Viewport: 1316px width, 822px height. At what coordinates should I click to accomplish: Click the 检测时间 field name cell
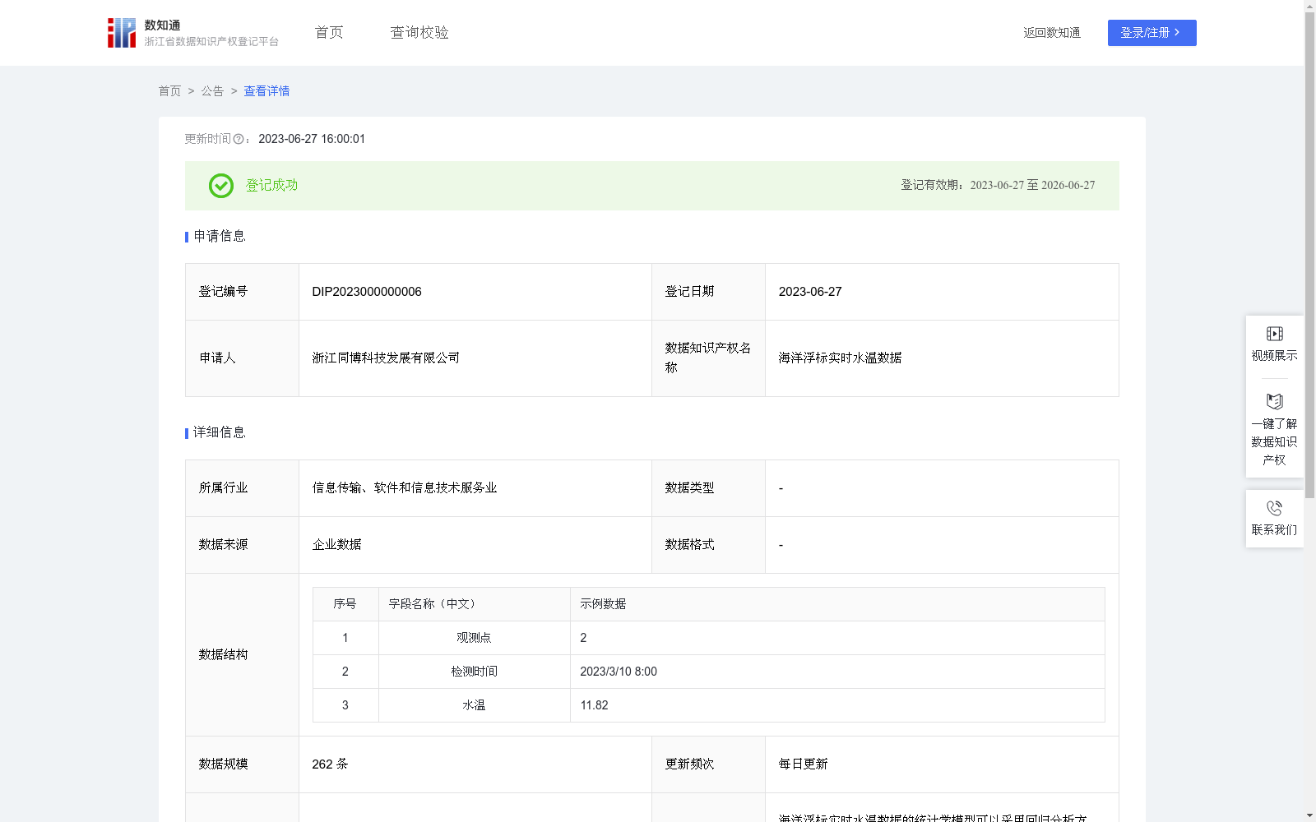pos(474,672)
